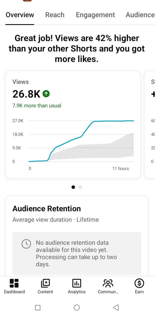
Task: Switch to the Overview tab
Action: [20, 15]
